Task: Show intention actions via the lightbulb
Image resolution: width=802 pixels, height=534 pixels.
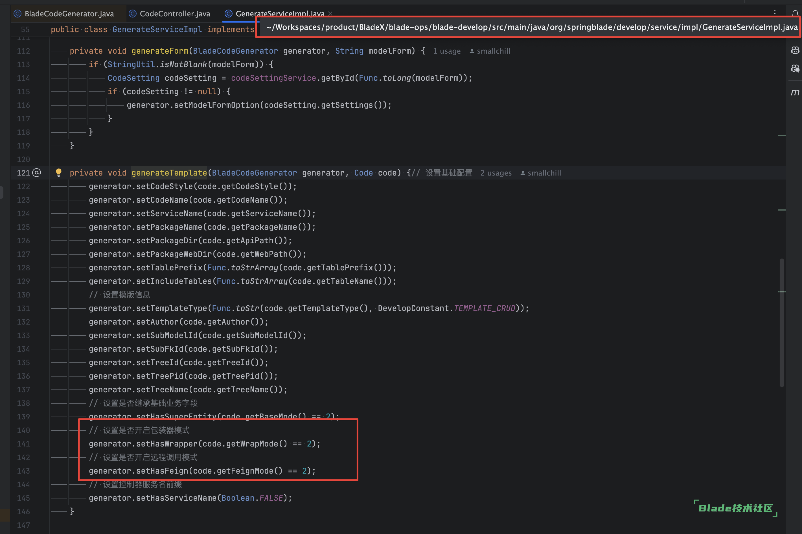Action: point(58,172)
